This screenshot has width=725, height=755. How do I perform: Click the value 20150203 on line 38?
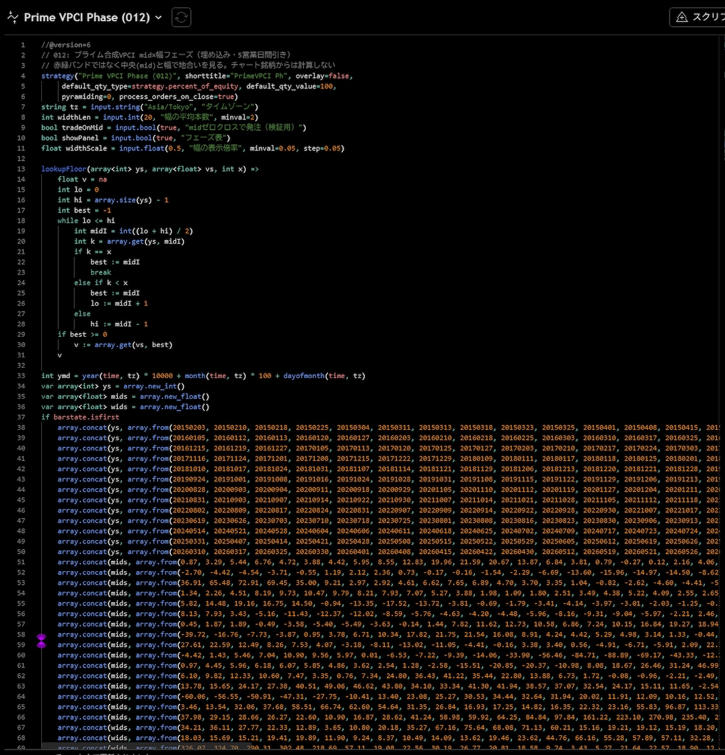189,428
